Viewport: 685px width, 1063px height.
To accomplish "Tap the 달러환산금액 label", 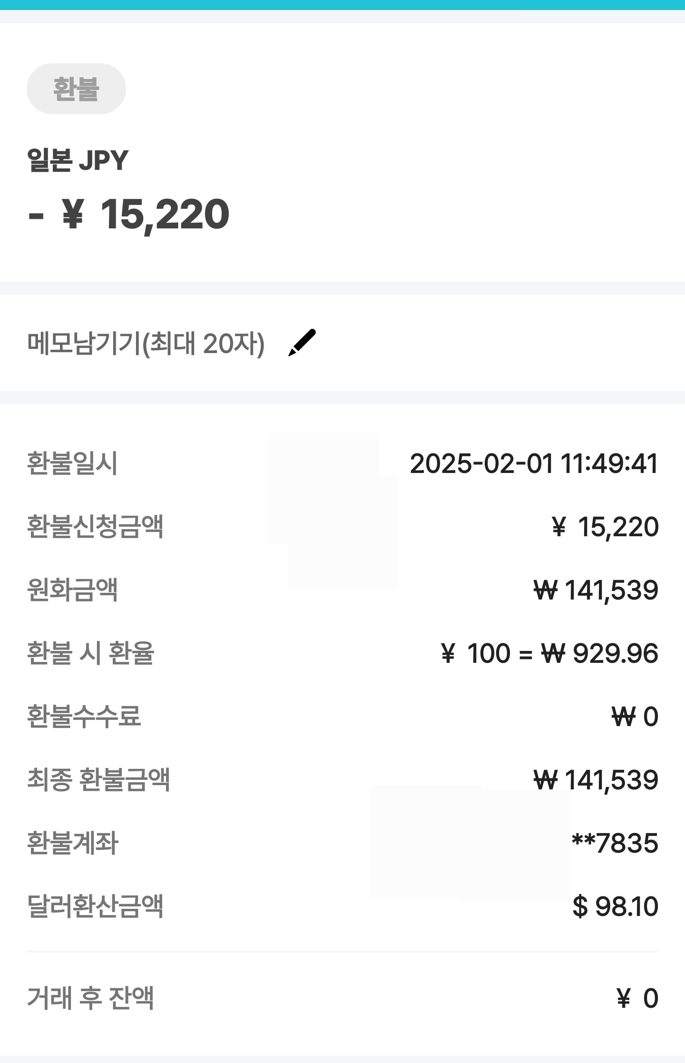I will pyautogui.click(x=95, y=906).
